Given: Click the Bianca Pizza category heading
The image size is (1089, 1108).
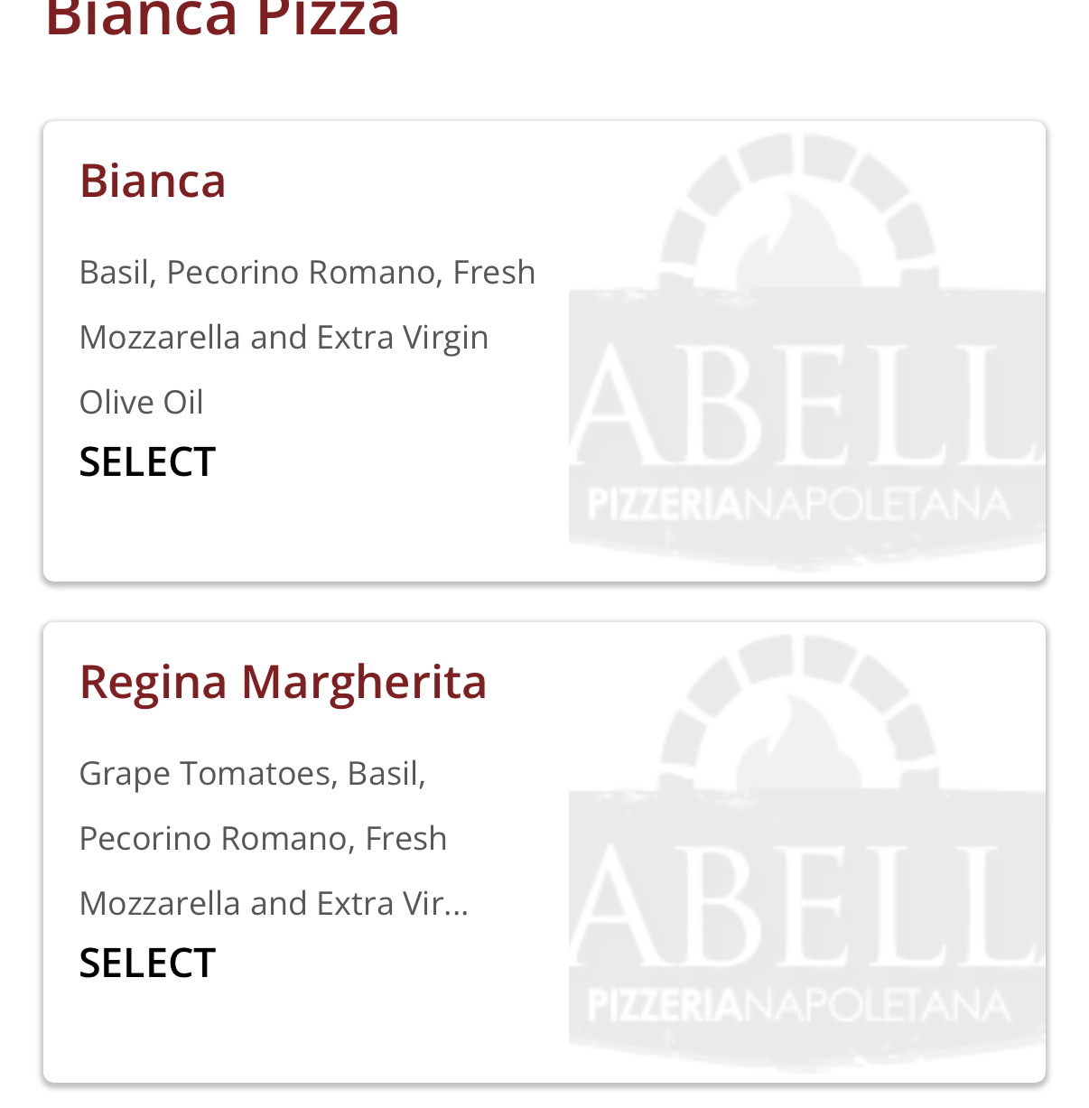Looking at the screenshot, I should click(x=222, y=18).
